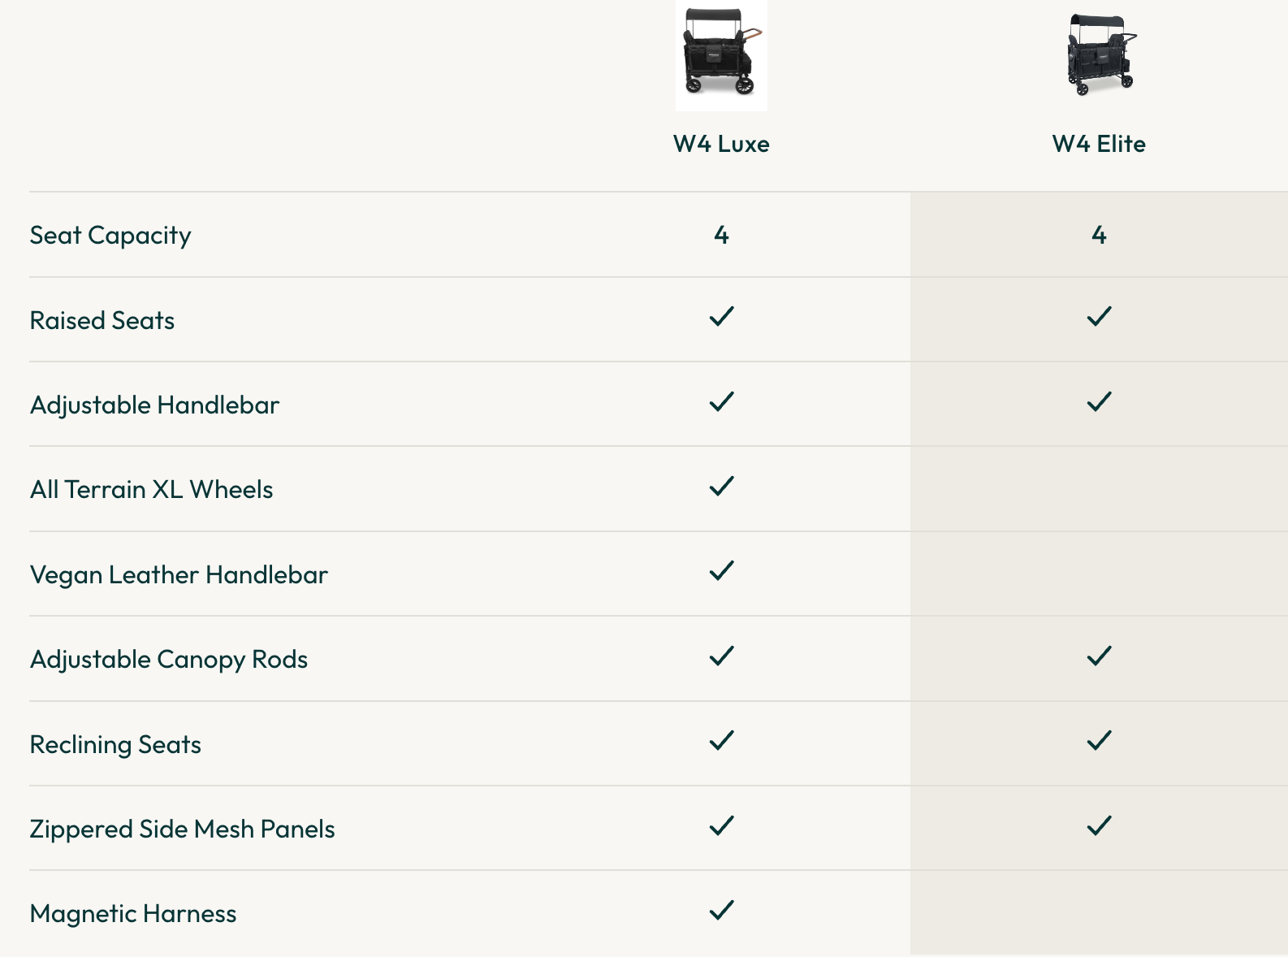Click W4 Elite Adjustable Handlebar checkmark
1288x957 pixels.
(1099, 402)
